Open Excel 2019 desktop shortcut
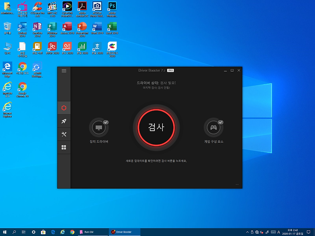The image size is (315, 236). tap(112, 28)
